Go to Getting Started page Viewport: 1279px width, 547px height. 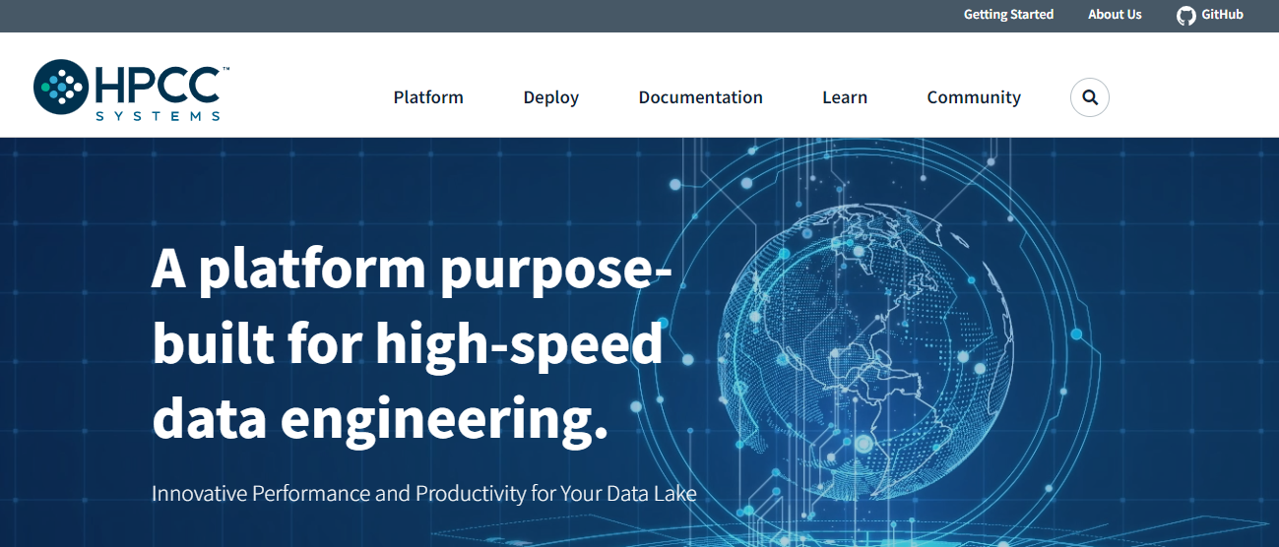[1008, 15]
